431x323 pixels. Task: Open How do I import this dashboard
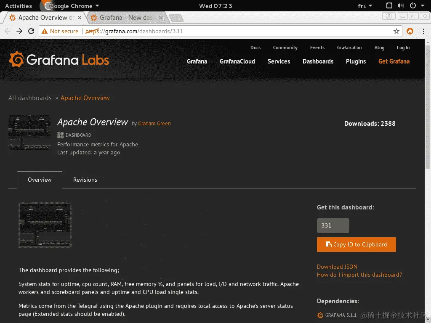(359, 275)
